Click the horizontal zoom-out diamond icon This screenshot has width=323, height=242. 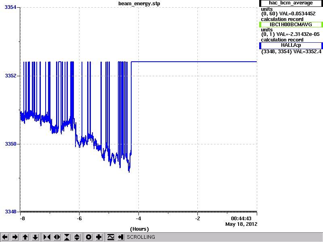pyautogui.click(x=57, y=237)
